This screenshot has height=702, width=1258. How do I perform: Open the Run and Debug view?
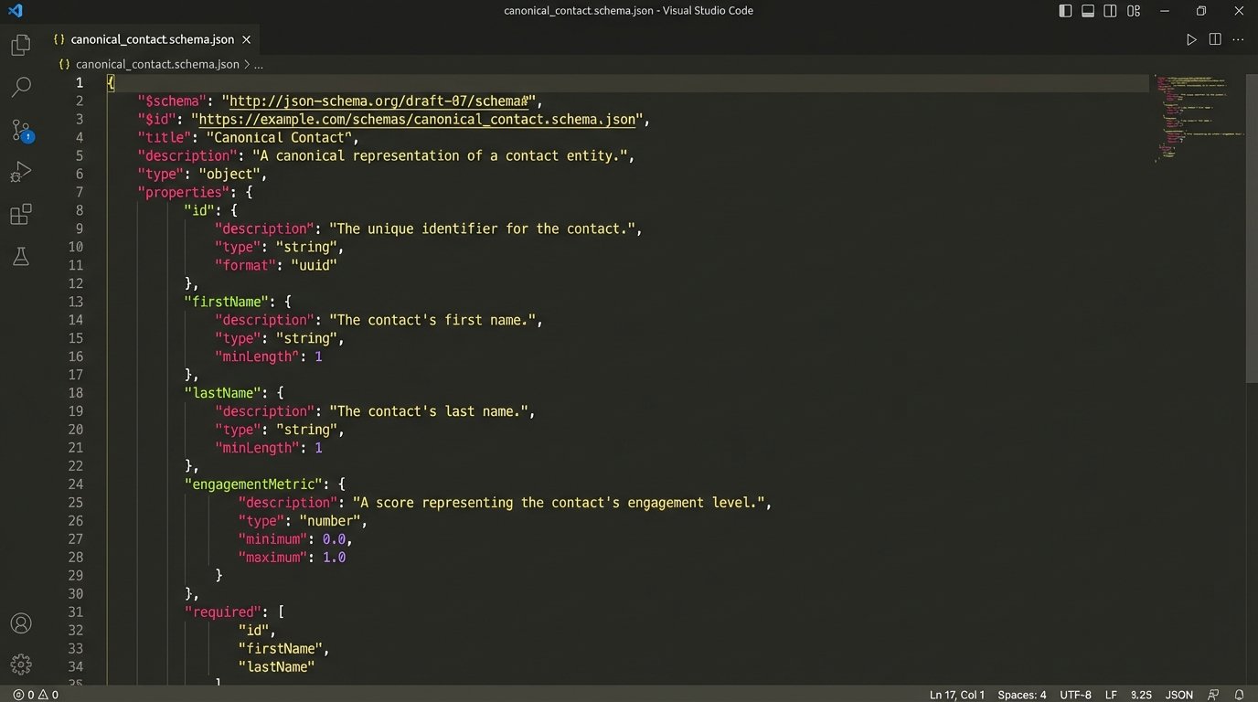click(20, 172)
